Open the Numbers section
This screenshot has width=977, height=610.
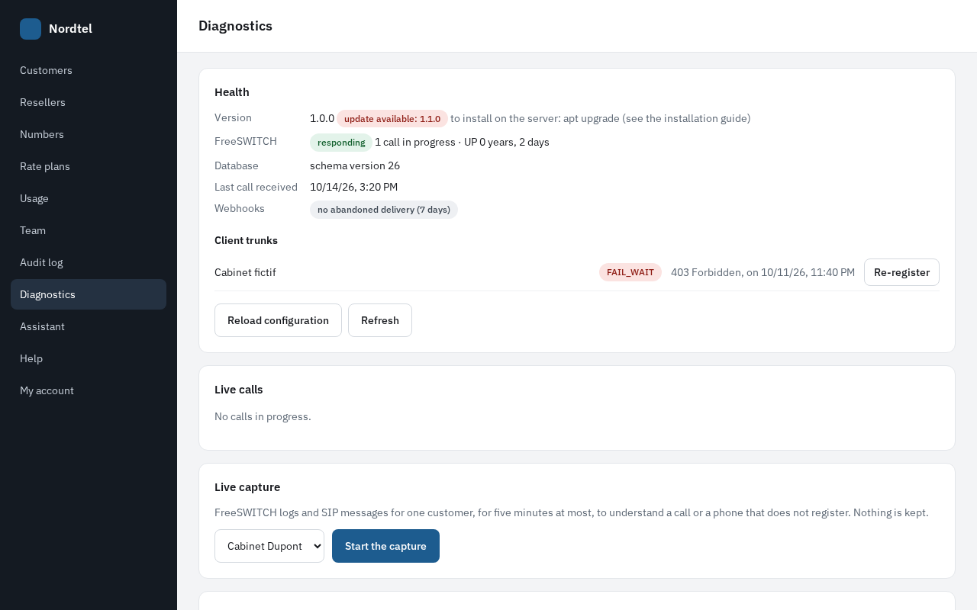[x=89, y=134]
